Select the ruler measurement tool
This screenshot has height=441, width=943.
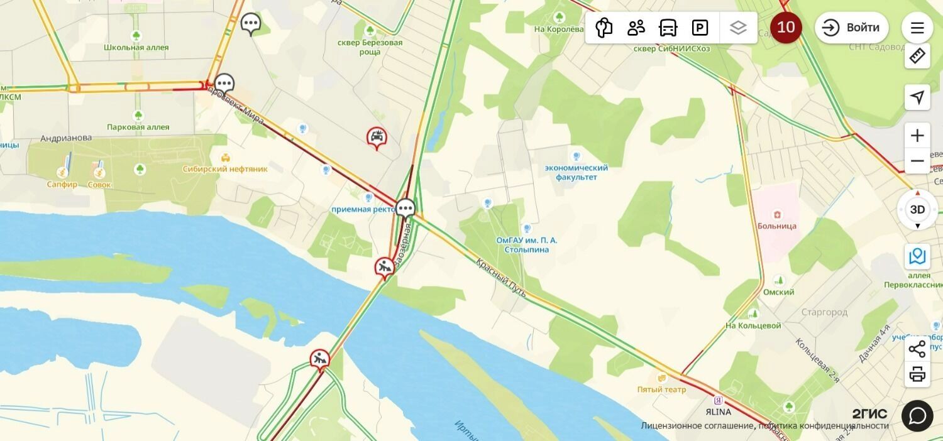[917, 56]
